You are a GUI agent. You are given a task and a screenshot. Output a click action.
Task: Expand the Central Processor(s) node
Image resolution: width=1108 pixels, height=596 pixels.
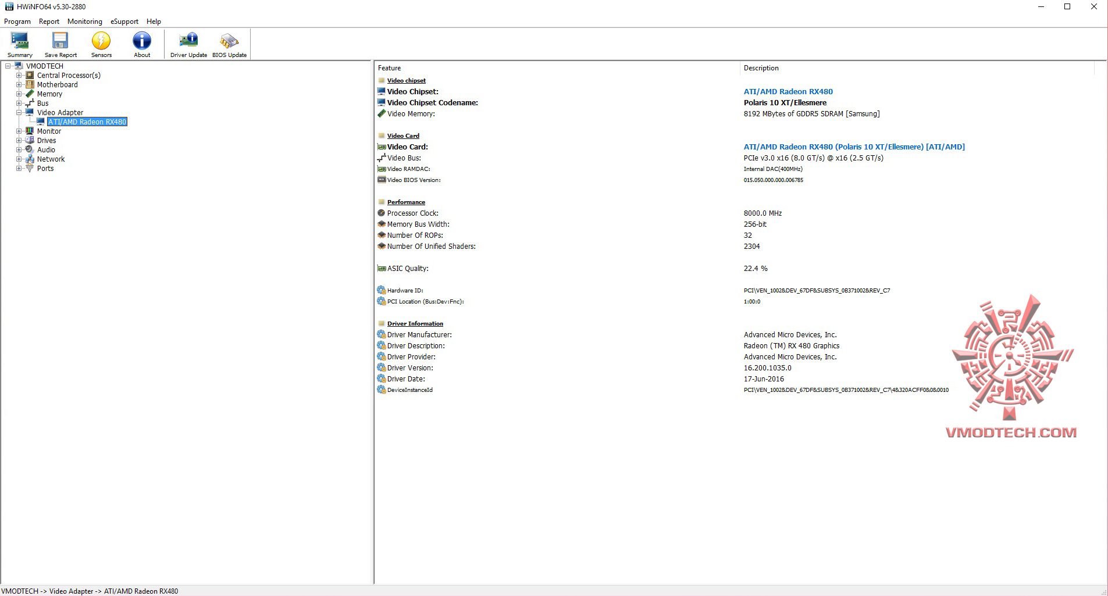19,76
